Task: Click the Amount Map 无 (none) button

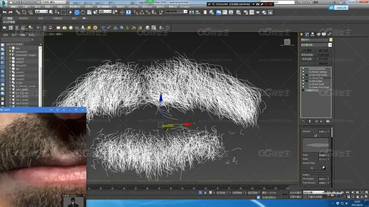Action: click(312, 168)
